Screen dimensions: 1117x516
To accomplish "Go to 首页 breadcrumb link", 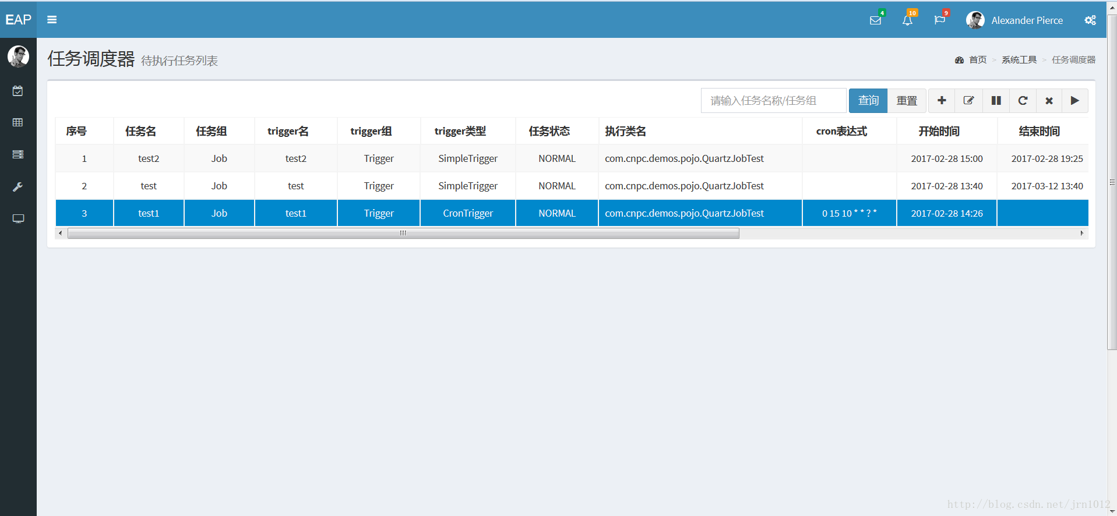I will pyautogui.click(x=978, y=60).
